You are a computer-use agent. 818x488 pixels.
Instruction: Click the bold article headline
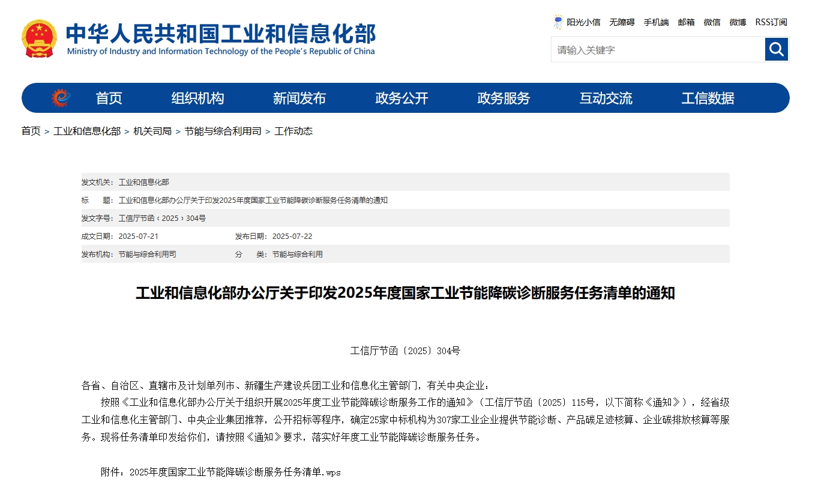(x=405, y=294)
